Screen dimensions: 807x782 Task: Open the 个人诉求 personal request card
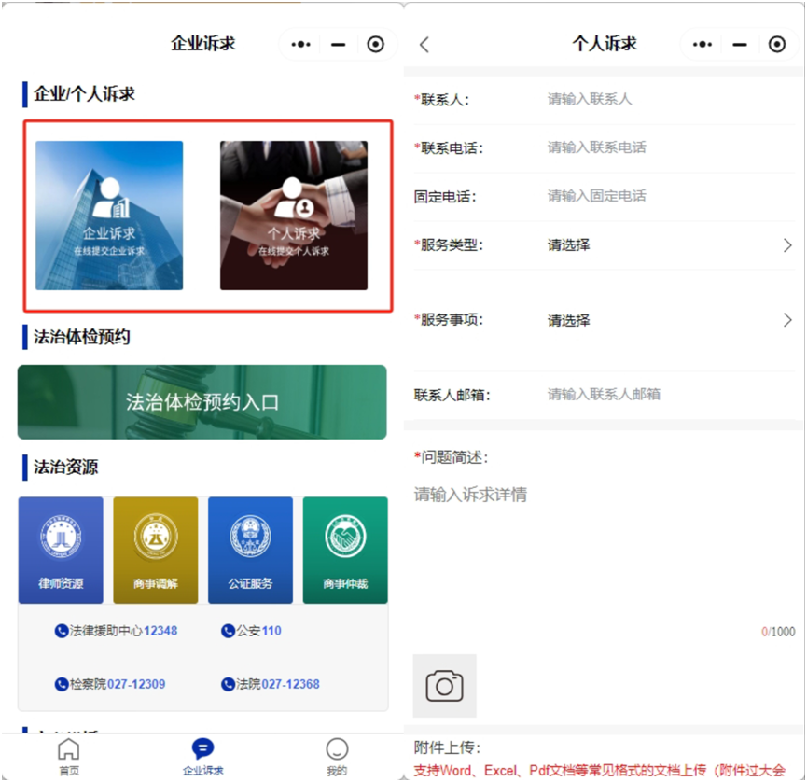coord(294,216)
